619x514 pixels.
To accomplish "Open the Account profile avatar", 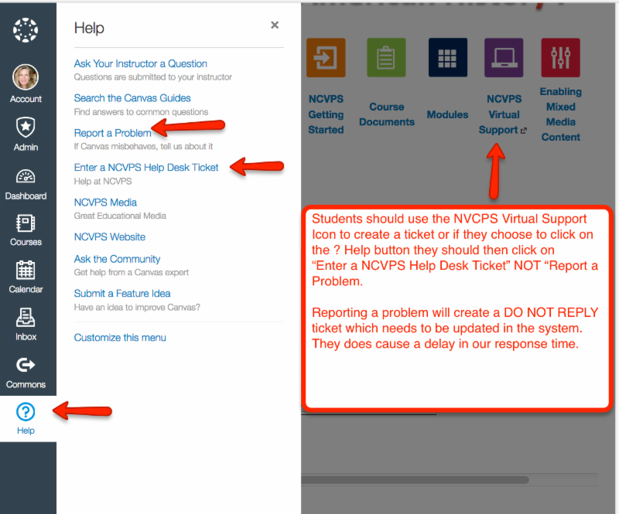I will click(x=26, y=77).
